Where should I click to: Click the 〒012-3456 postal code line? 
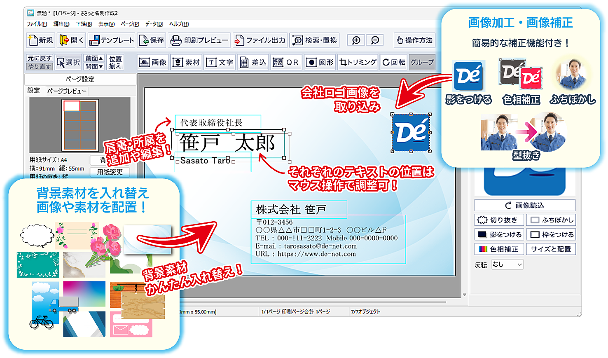pos(274,222)
